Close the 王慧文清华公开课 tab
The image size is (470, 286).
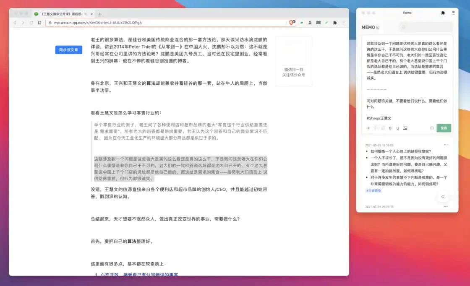[91, 14]
